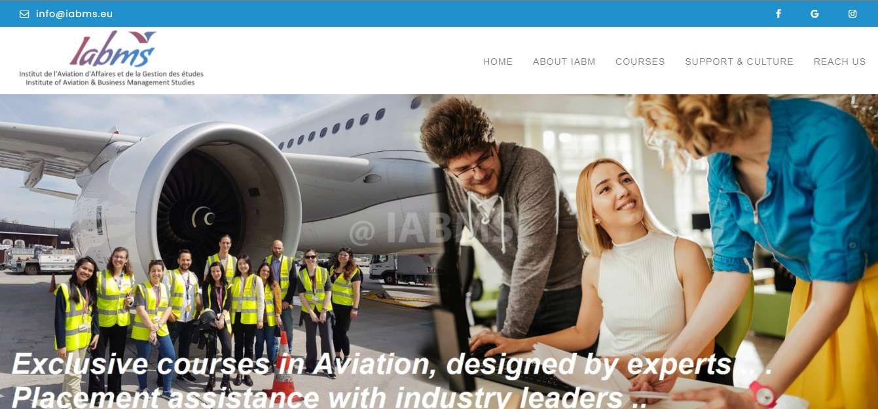Click the @IABMS watermark on the banner
Screen dimensions: 878x409
point(431,230)
